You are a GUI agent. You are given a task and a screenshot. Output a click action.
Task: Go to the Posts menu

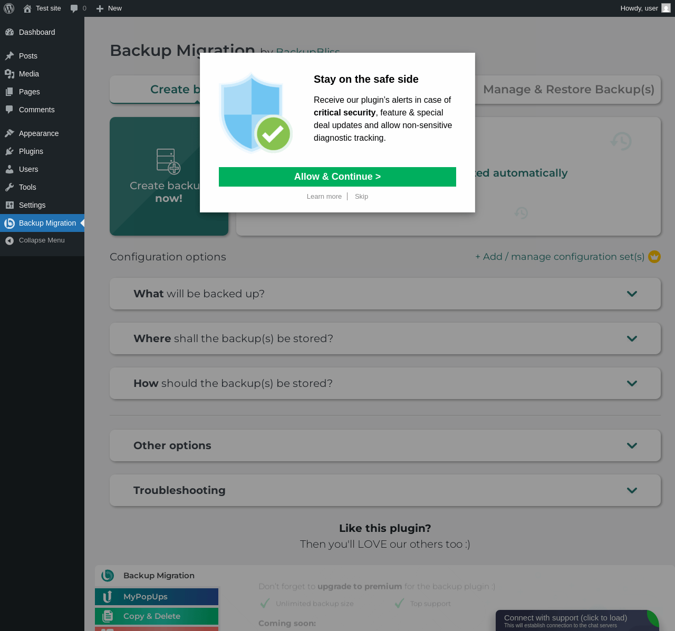point(42,56)
